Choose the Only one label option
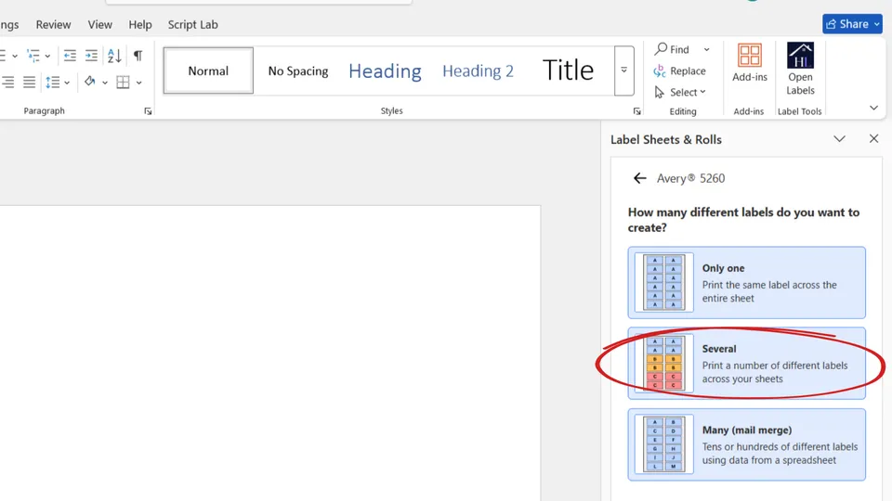This screenshot has width=892, height=501. coord(746,282)
